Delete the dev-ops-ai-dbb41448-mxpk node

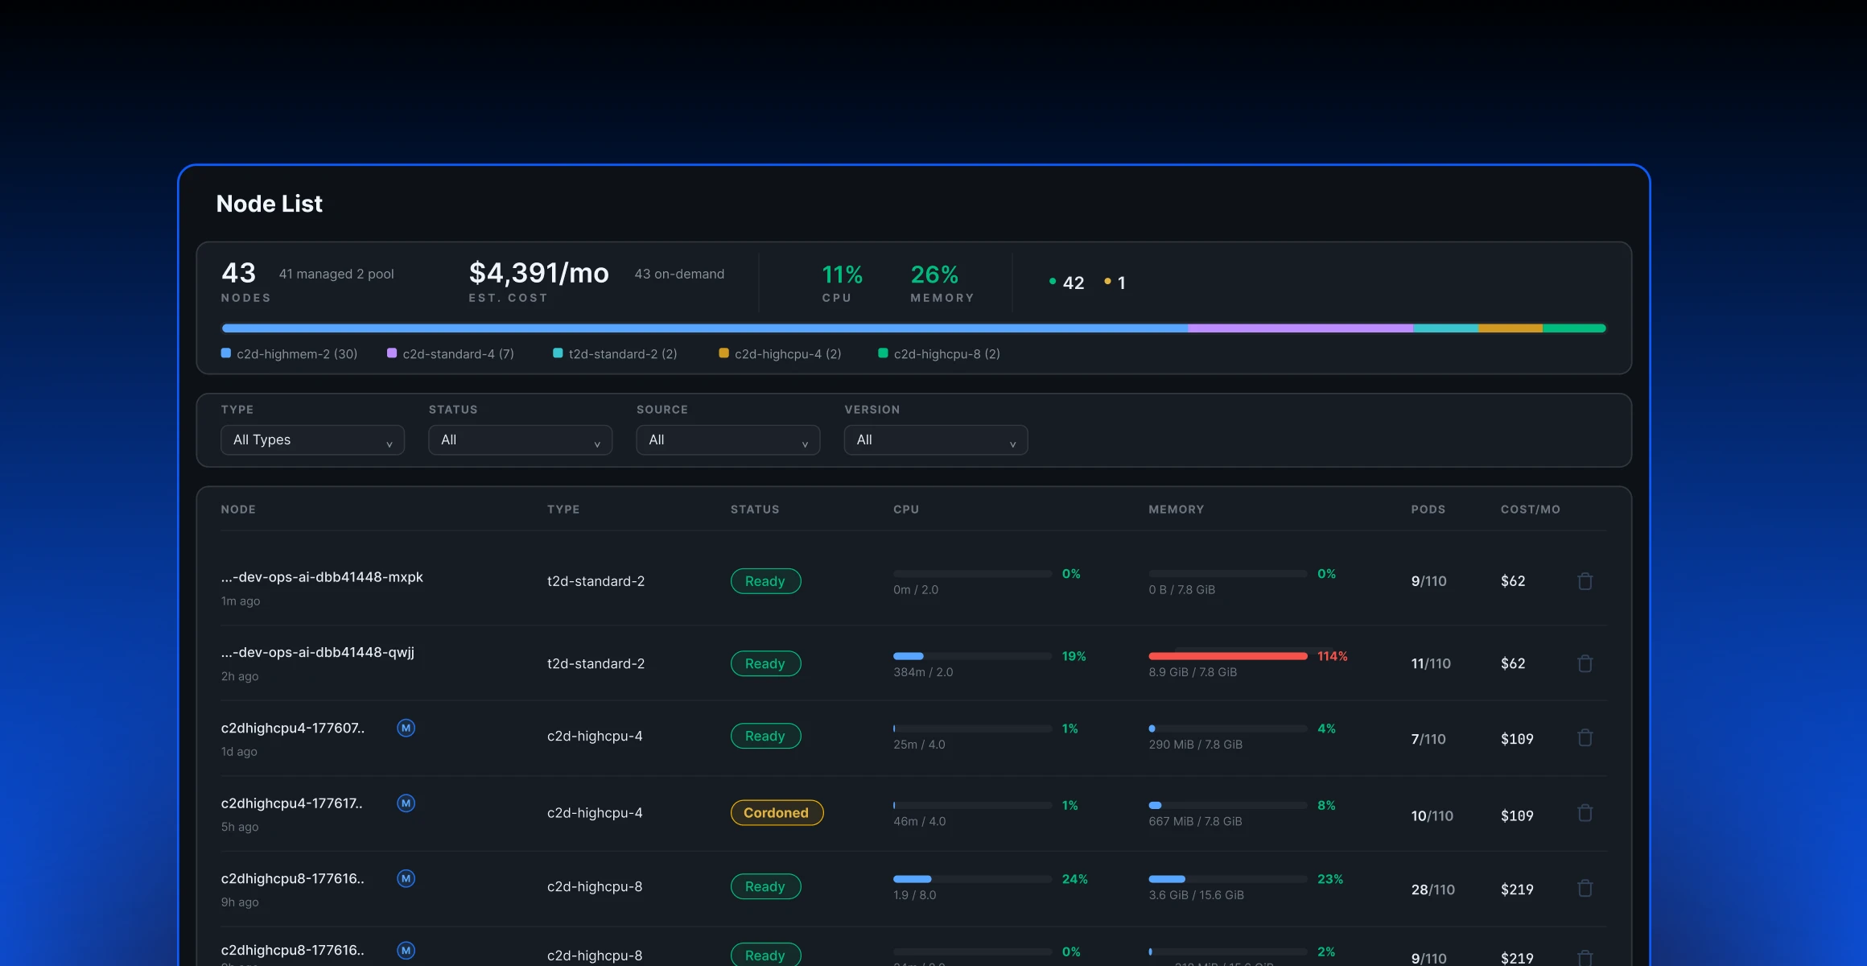tap(1585, 581)
